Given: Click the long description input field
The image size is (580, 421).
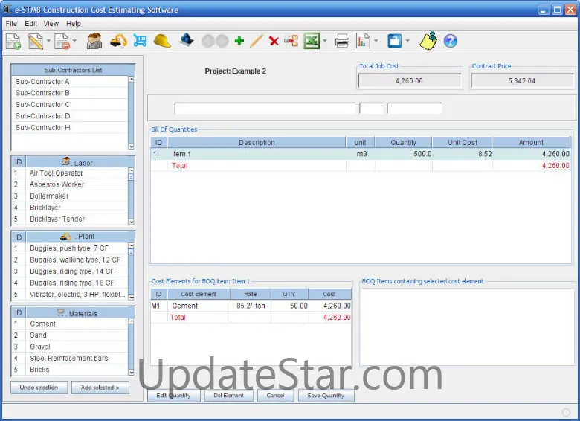Looking at the screenshot, I should pos(265,109).
